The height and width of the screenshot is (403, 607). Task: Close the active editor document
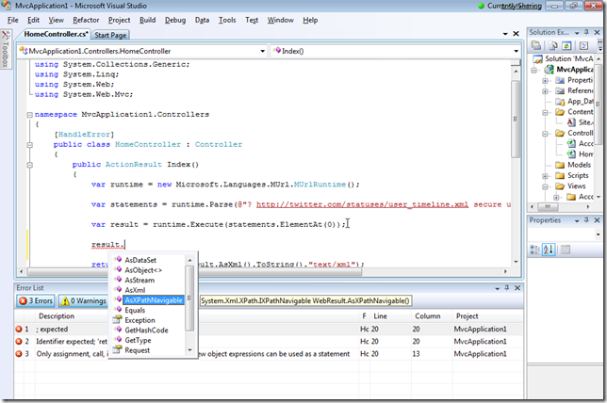(x=516, y=34)
